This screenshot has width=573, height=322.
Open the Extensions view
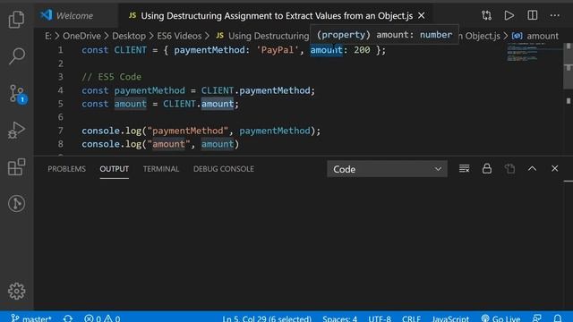pos(16,167)
